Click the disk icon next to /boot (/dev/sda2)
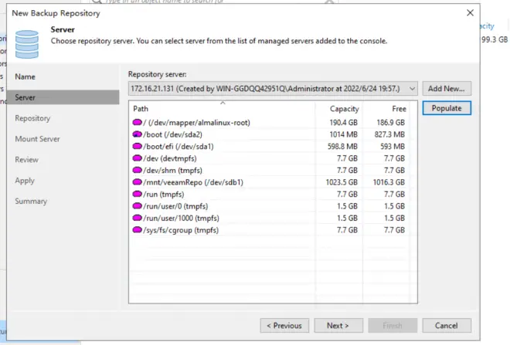510x345 pixels. 138,134
